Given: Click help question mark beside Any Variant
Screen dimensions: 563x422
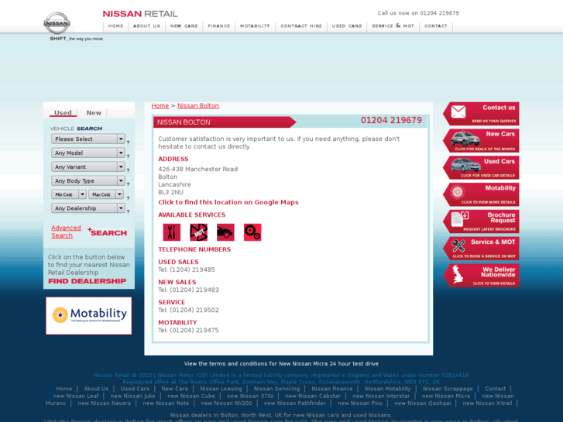Looking at the screenshot, I should click(x=128, y=170).
